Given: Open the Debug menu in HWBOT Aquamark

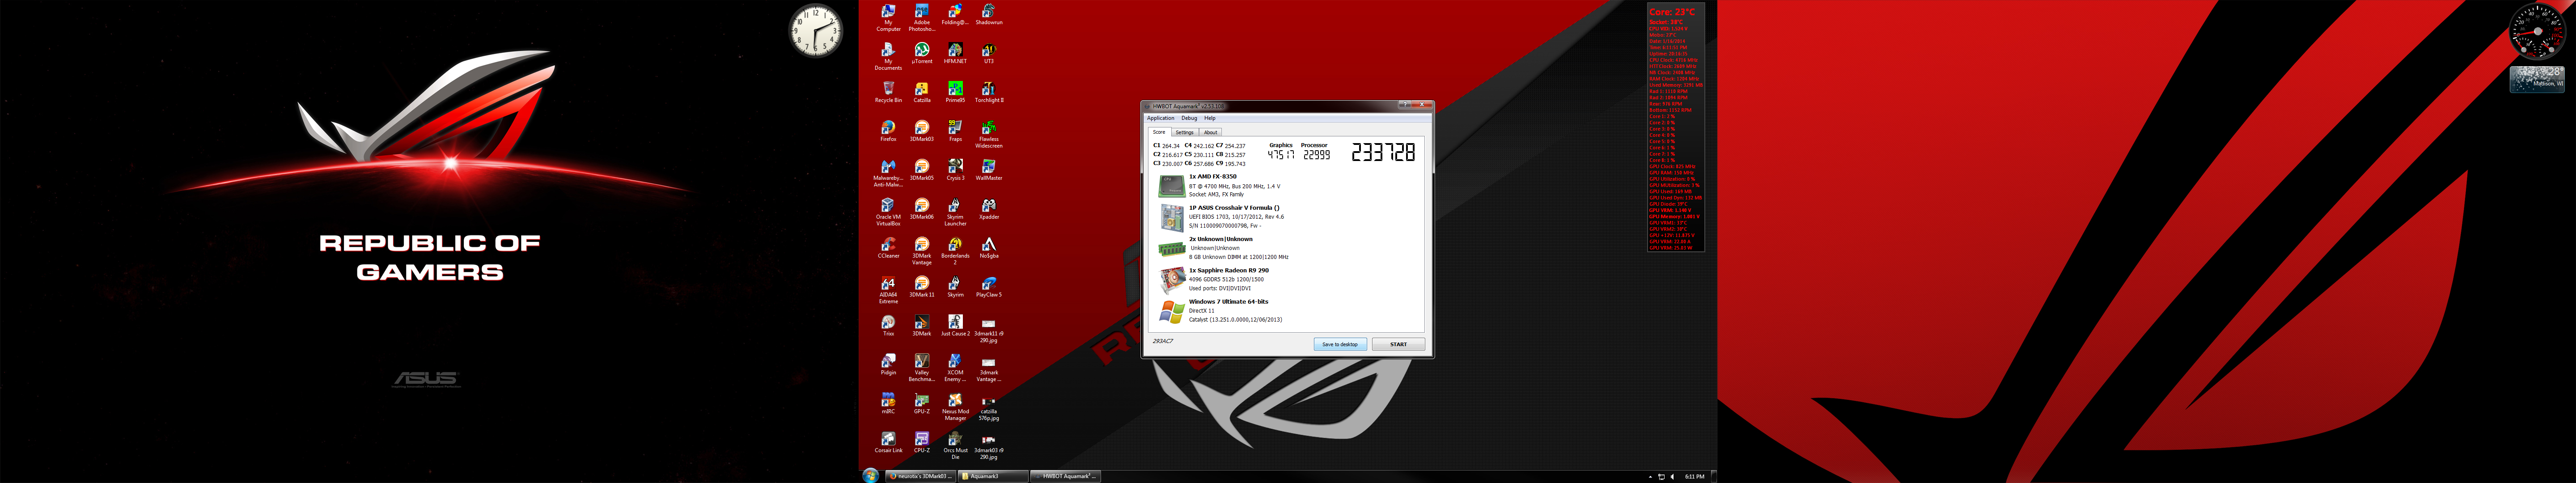Looking at the screenshot, I should click(1189, 118).
